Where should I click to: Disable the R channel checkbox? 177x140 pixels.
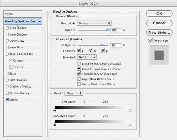pos(79,51)
